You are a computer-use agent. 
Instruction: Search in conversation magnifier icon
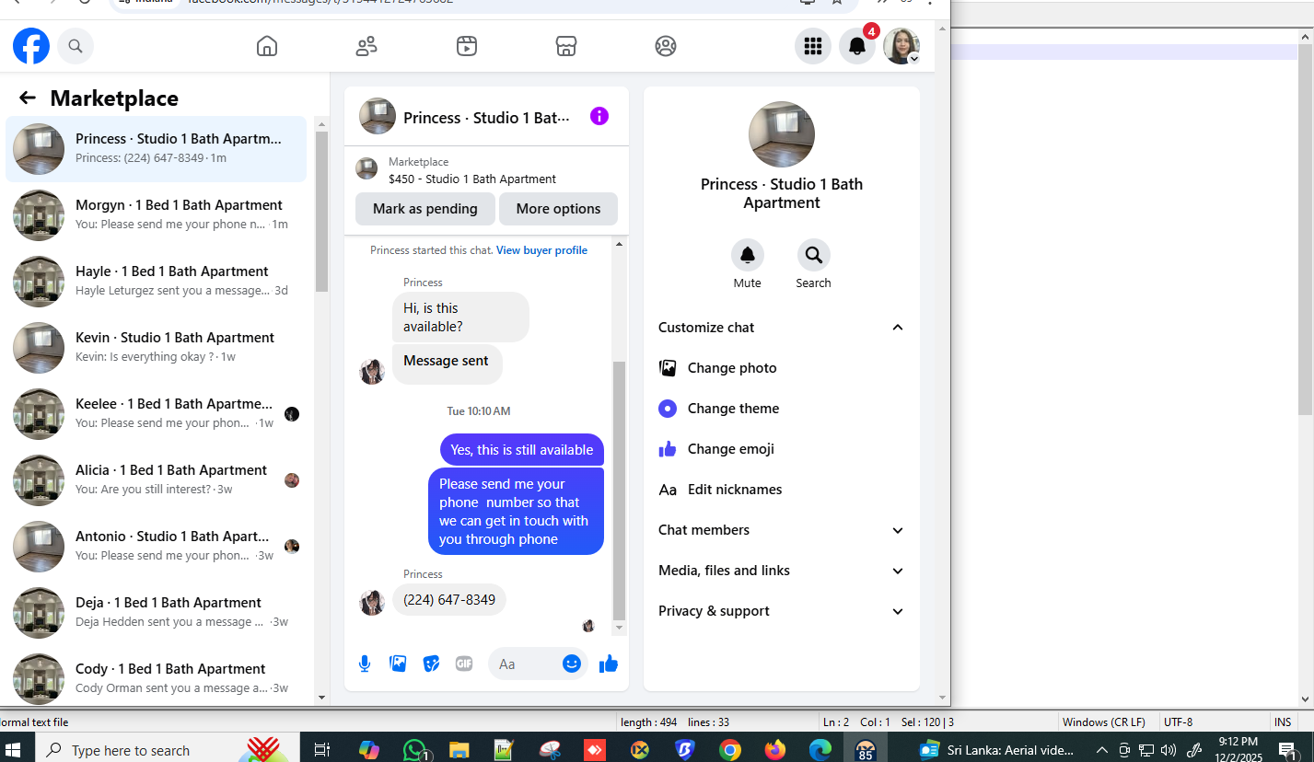pyautogui.click(x=814, y=255)
